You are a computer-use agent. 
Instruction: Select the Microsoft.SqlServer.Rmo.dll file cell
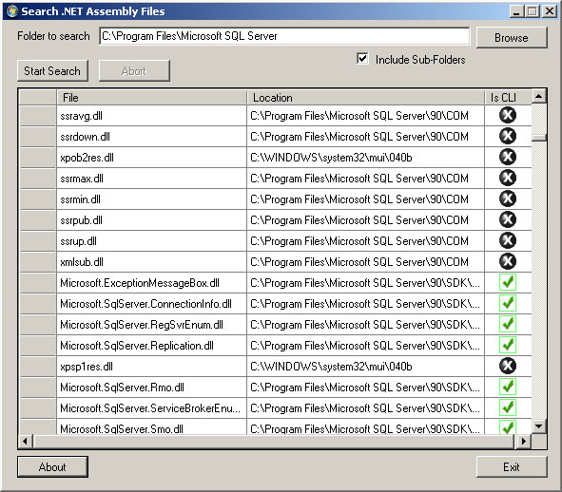click(x=151, y=387)
